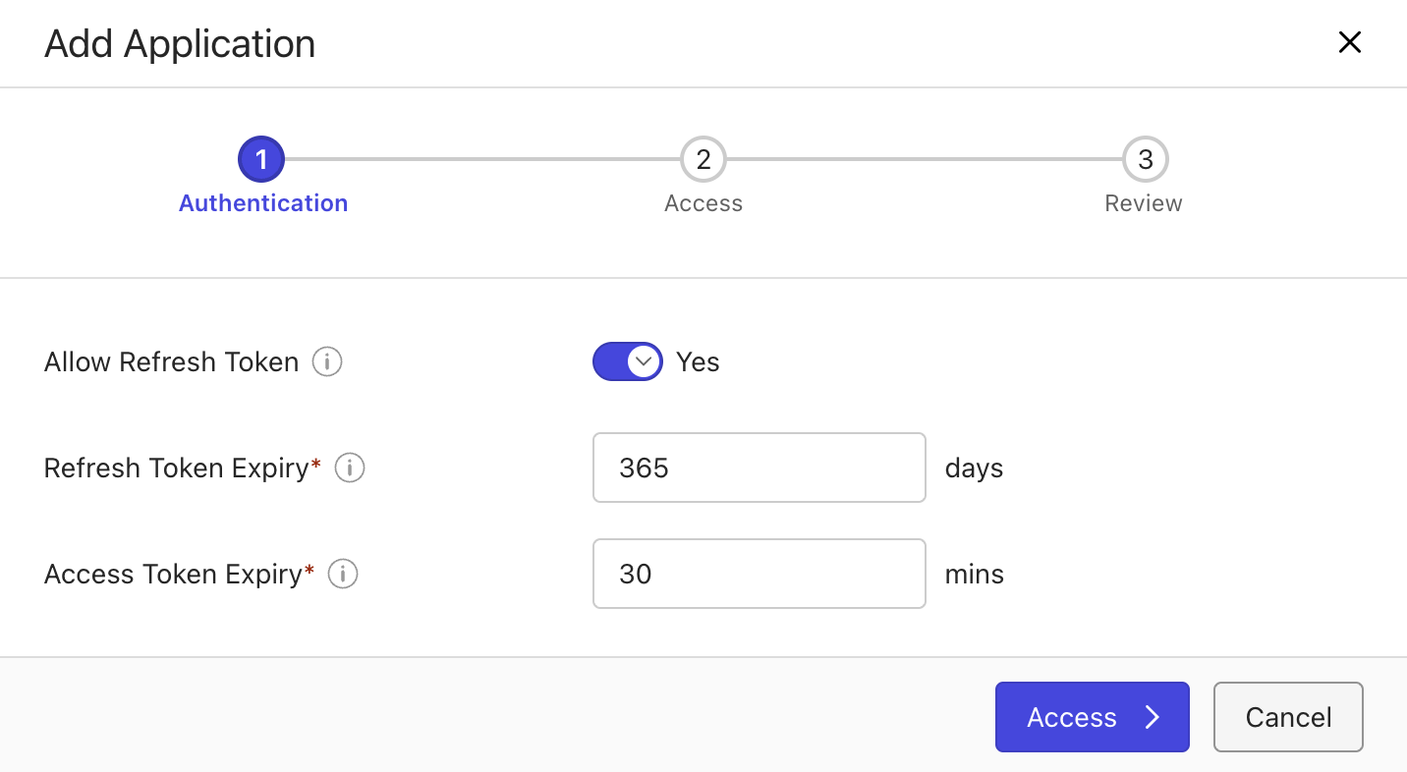Click the step 1 Authentication circle
The image size is (1407, 772).
pyautogui.click(x=261, y=158)
